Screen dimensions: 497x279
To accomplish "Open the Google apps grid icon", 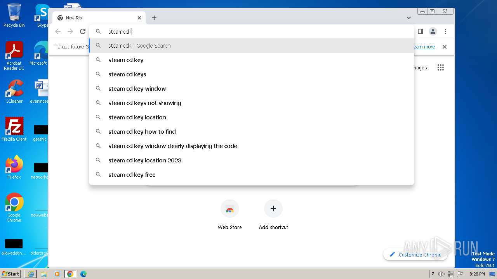I will pos(440,67).
